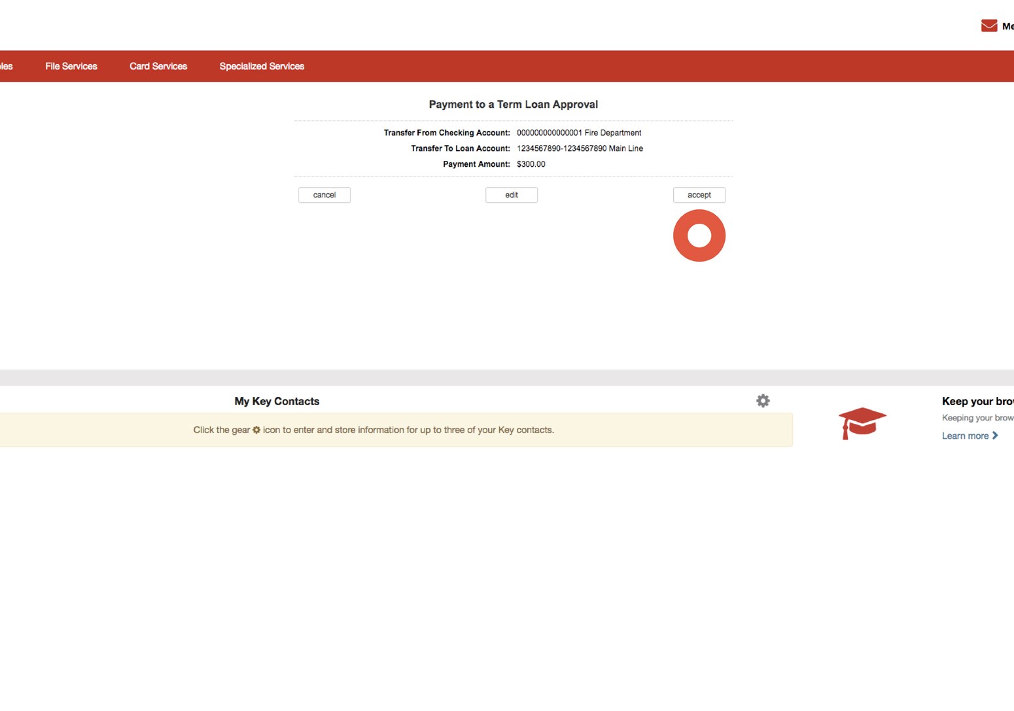Image resolution: width=1014 pixels, height=711 pixels.
Task: Click the Keep your browser heading
Action: pos(977,401)
